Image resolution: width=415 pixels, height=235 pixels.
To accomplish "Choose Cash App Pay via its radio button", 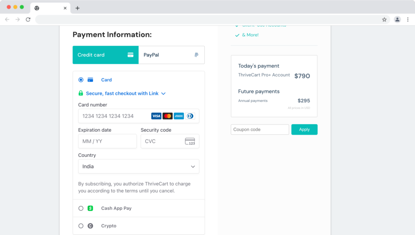I will tap(81, 208).
